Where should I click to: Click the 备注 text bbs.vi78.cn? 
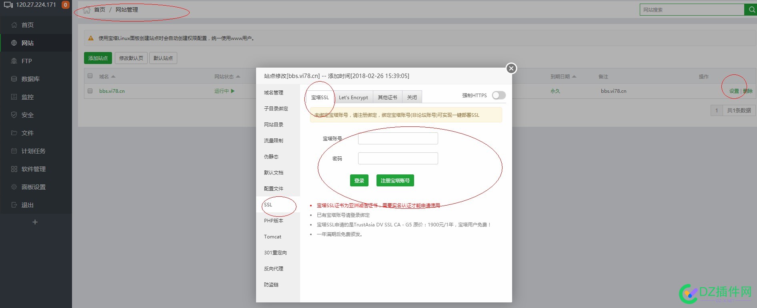coord(613,91)
